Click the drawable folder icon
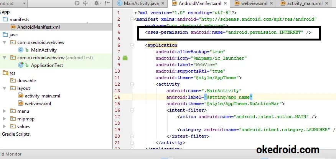The height and width of the screenshot is (159, 336). point(13,81)
